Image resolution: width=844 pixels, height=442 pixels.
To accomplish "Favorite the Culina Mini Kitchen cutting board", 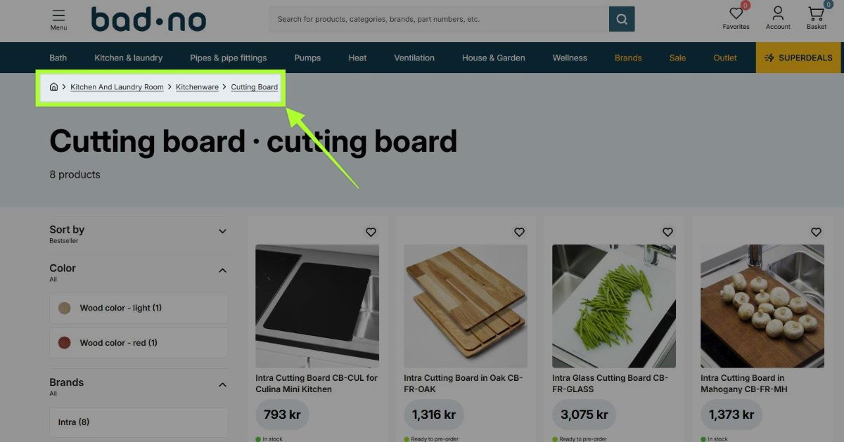I will (x=371, y=232).
